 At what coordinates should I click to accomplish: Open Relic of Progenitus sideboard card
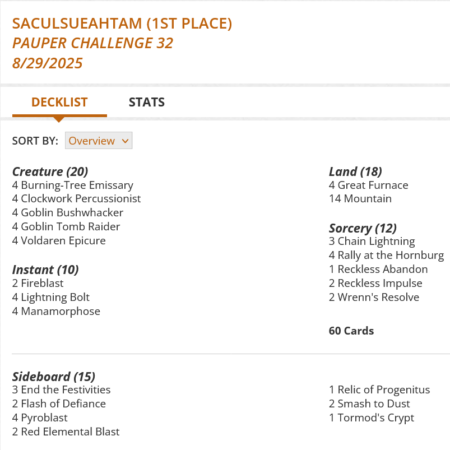pos(383,389)
